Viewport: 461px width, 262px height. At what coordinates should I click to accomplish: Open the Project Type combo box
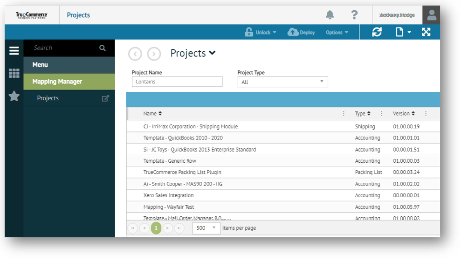pos(282,82)
